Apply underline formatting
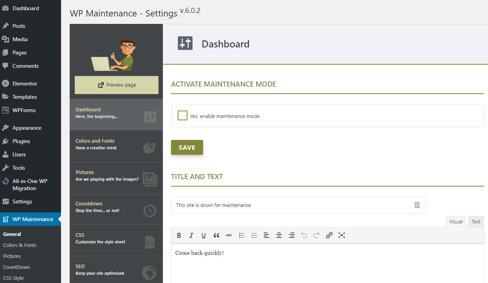The image size is (488, 283). [203, 235]
